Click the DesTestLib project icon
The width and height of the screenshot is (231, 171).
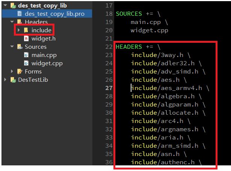click(x=13, y=80)
